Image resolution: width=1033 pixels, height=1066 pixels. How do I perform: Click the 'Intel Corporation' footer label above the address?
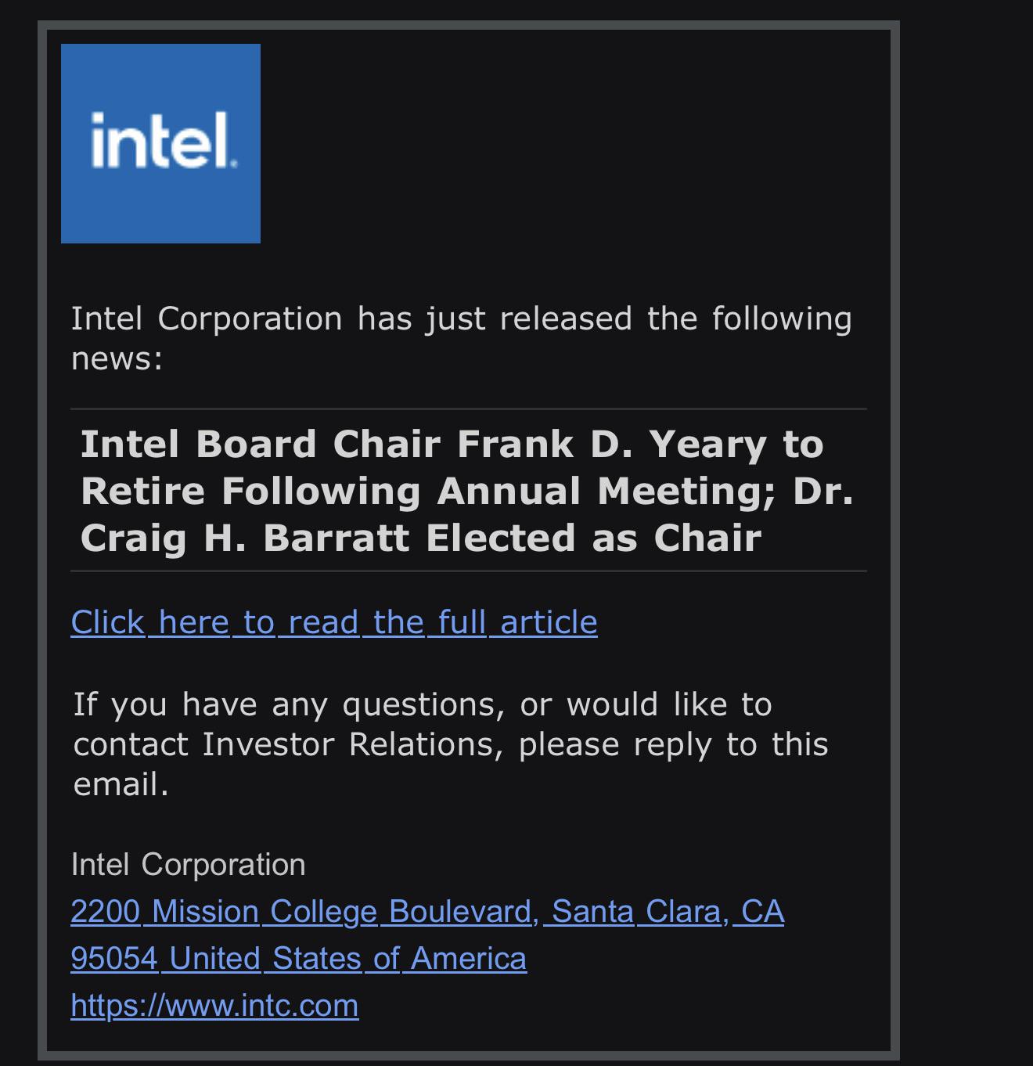[188, 865]
